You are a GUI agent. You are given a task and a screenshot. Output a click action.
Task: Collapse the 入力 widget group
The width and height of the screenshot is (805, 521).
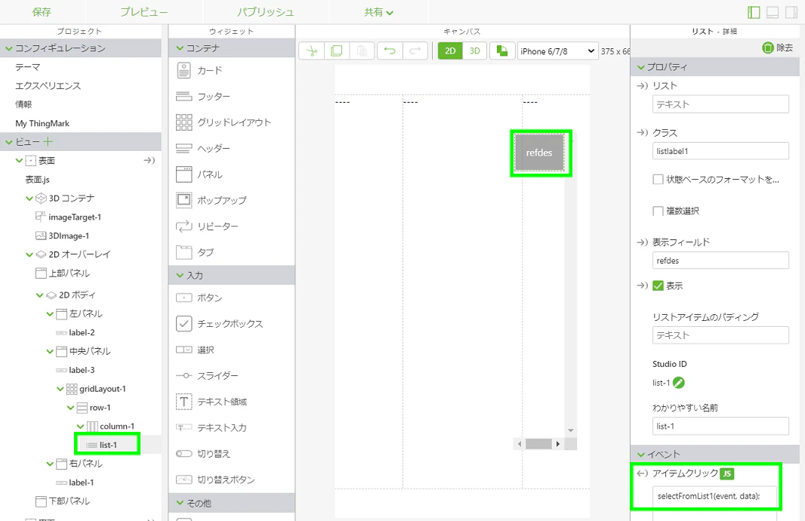click(180, 276)
